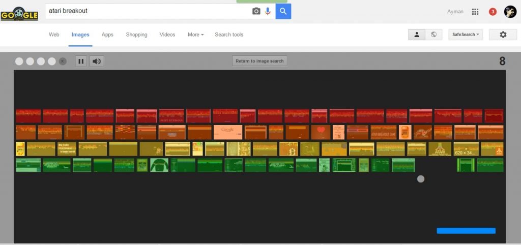Click the blue search magnifier button
The image size is (521, 245).
coord(283,11)
